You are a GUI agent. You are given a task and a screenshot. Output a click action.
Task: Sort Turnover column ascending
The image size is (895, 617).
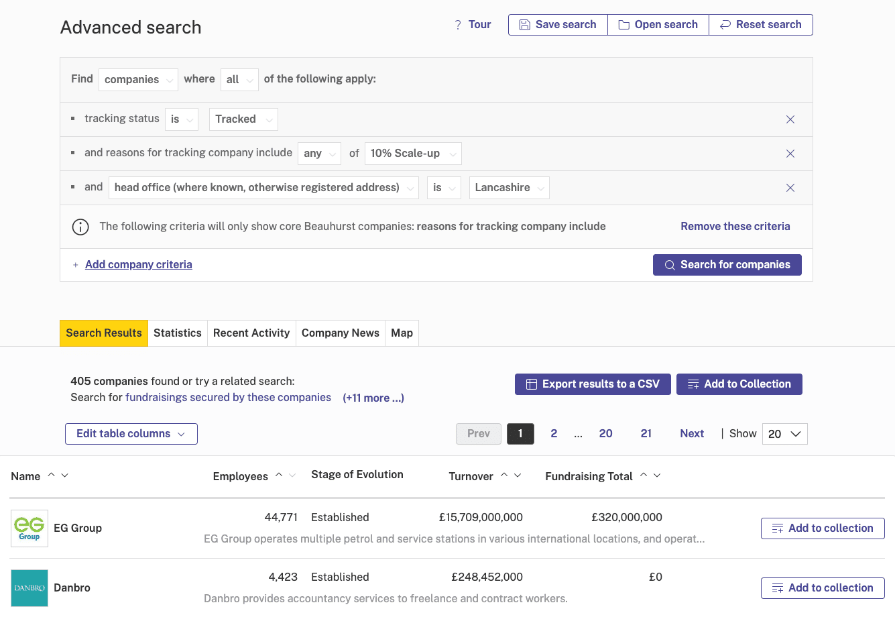[x=504, y=475]
